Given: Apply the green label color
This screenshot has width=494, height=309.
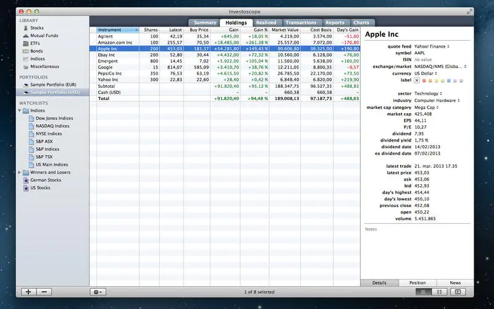Looking at the screenshot, I should point(442,81).
